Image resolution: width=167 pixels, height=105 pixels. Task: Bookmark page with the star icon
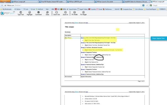point(141,5)
